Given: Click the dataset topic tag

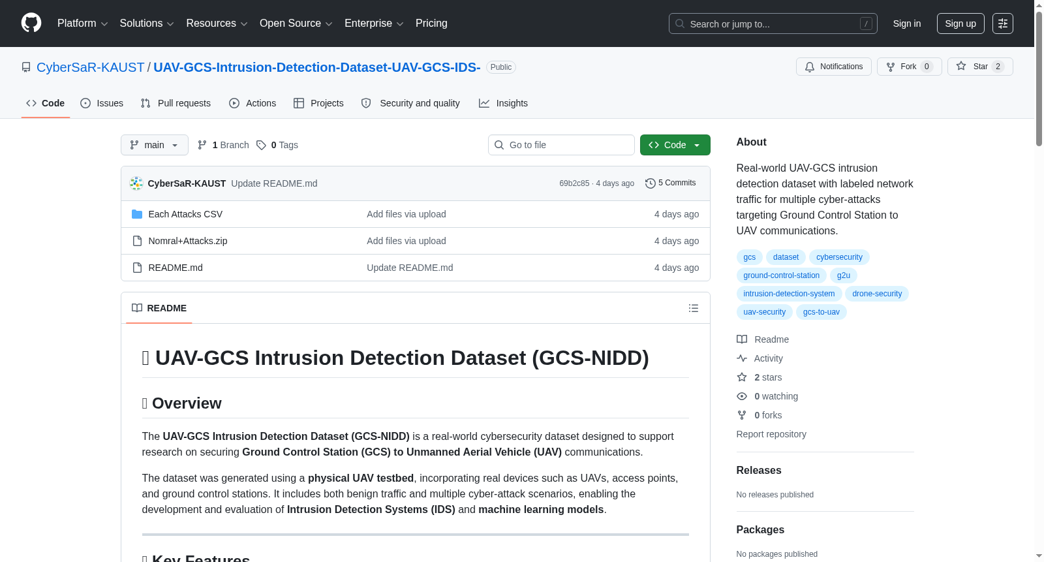Looking at the screenshot, I should point(786,257).
